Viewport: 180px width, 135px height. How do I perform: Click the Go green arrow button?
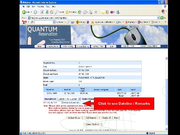coord(162,18)
